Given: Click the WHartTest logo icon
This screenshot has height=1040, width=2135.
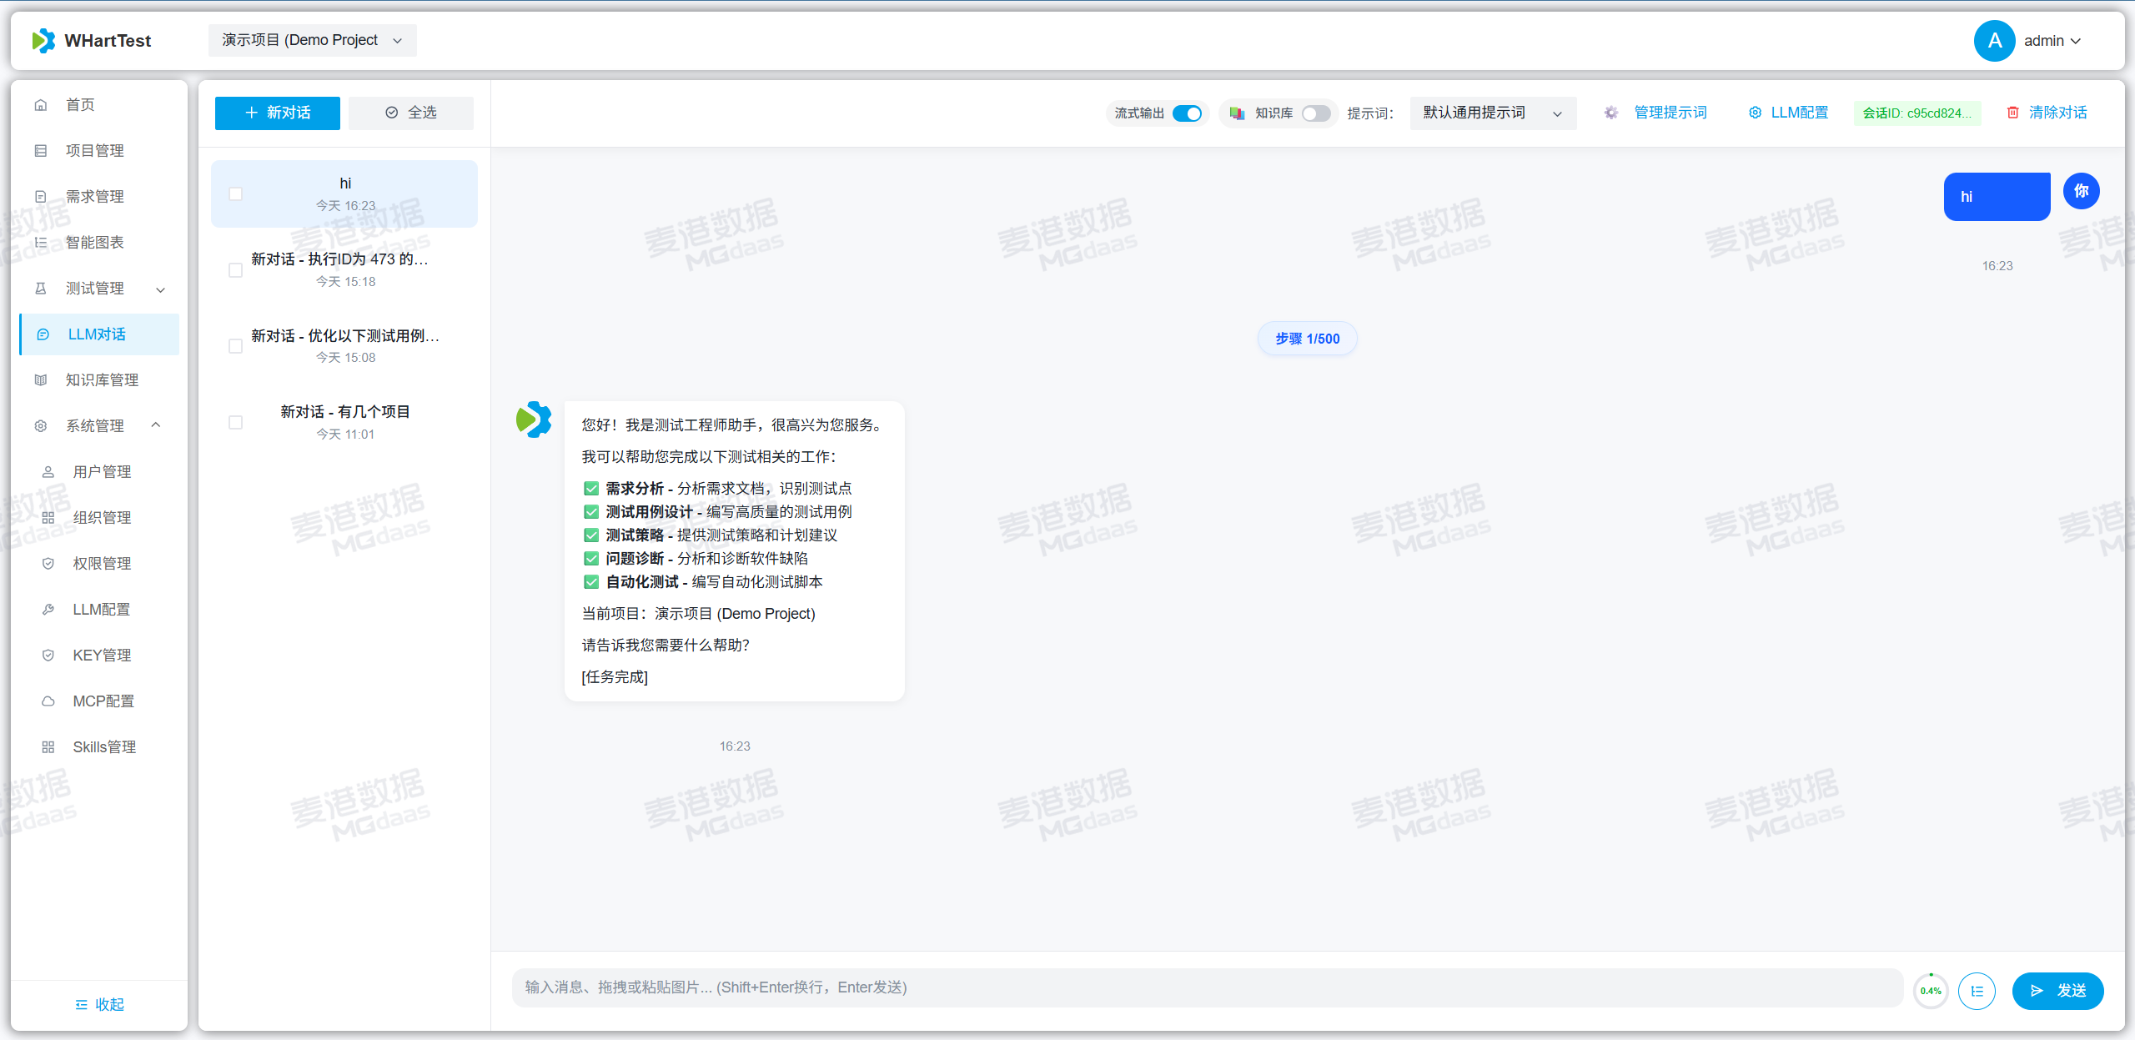Looking at the screenshot, I should (x=43, y=40).
